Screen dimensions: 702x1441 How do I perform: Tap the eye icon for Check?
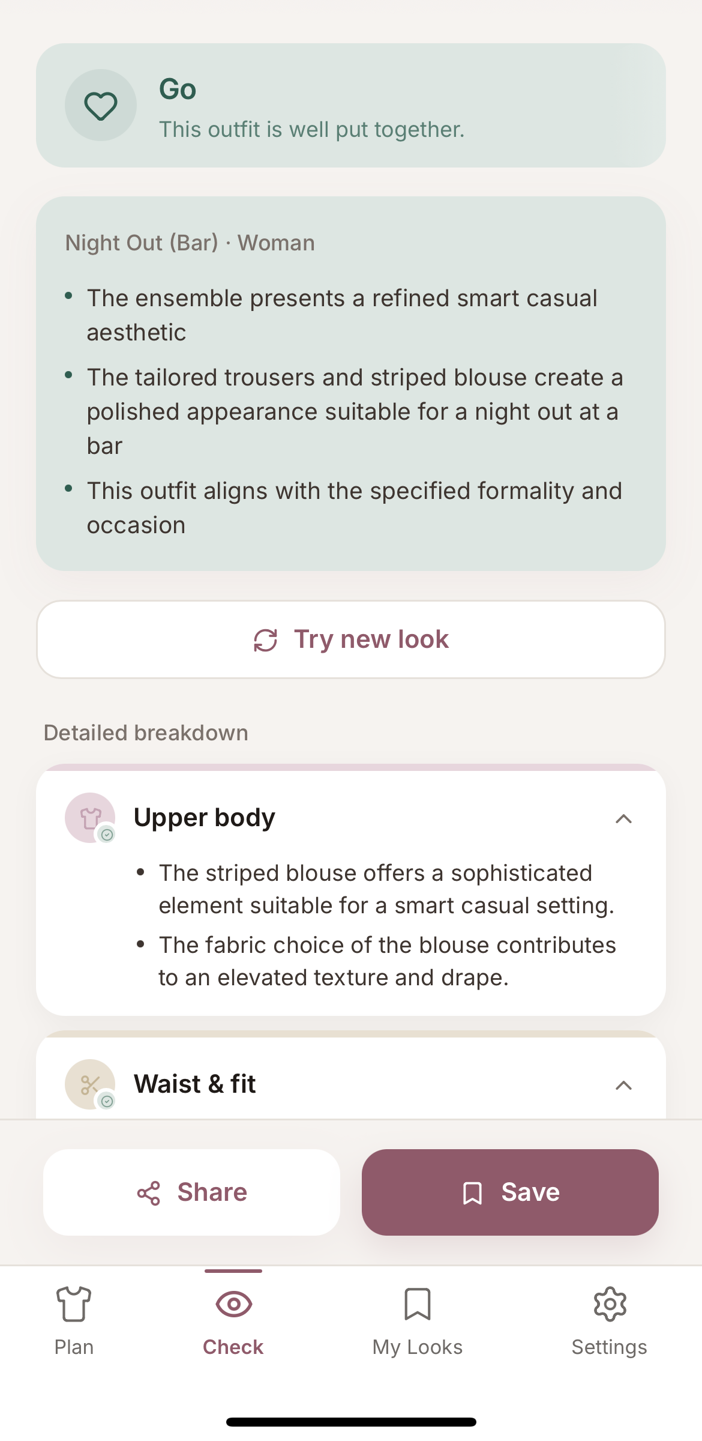pyautogui.click(x=233, y=1304)
